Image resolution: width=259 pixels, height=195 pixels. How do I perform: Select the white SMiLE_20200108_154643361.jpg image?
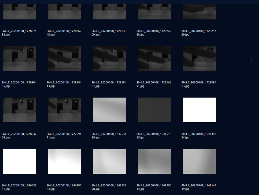(19, 161)
